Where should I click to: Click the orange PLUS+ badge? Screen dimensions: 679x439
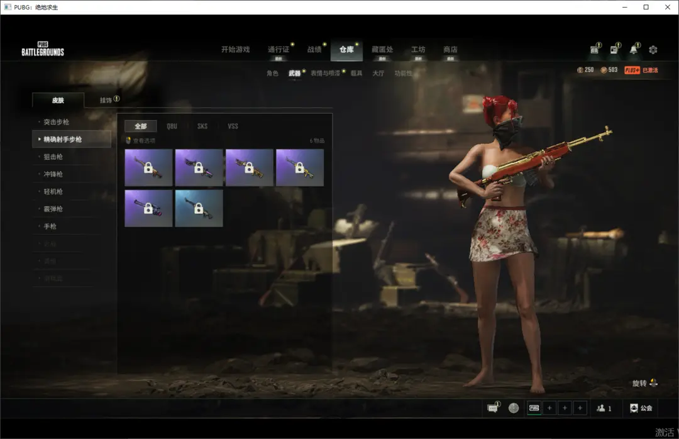click(632, 70)
